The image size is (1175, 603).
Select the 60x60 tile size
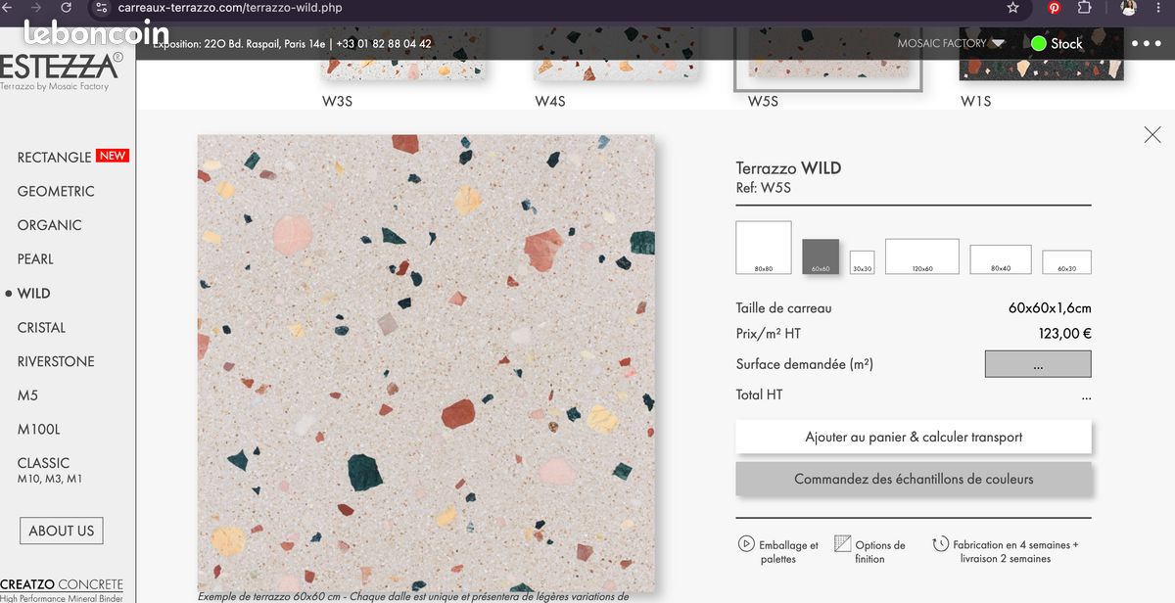click(x=821, y=256)
